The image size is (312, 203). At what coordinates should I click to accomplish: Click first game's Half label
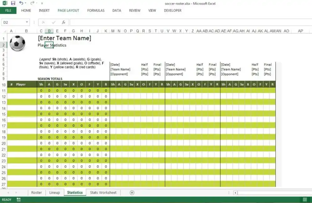coord(144,64)
